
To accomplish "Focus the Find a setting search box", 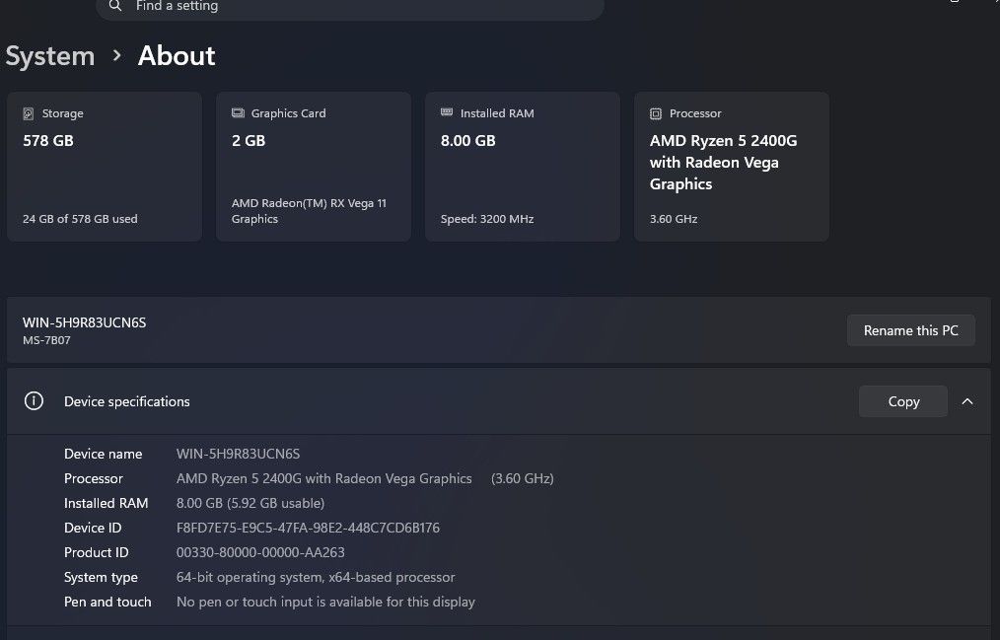I will pos(349,8).
